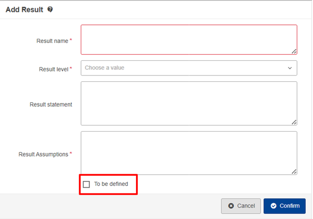The width and height of the screenshot is (313, 219).
Task: Click the checkmark icon on Confirm button
Action: pyautogui.click(x=274, y=206)
